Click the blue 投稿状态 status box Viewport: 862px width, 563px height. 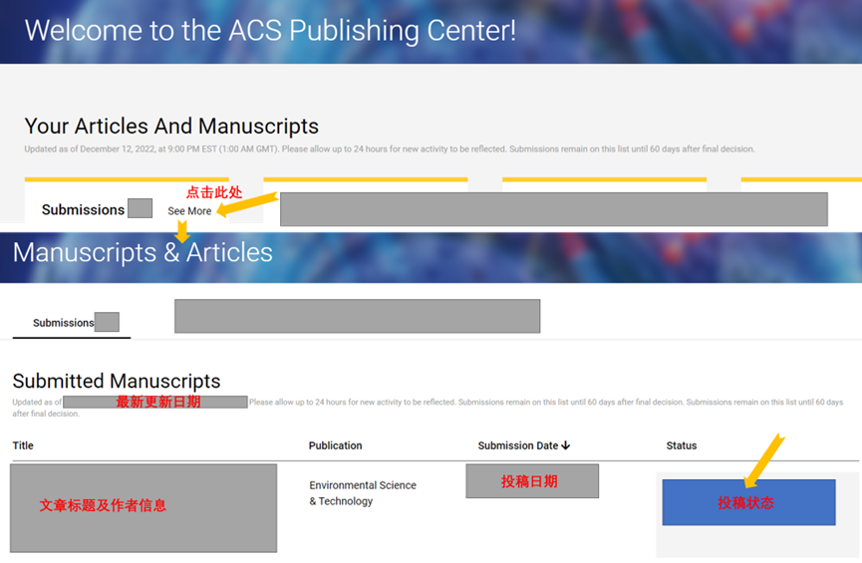pos(748,502)
